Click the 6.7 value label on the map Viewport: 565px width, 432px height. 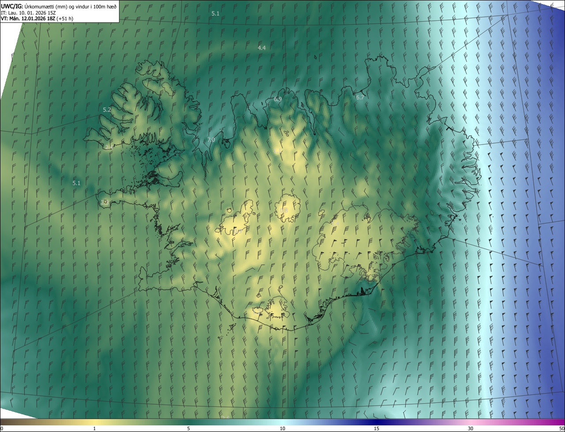coord(360,98)
